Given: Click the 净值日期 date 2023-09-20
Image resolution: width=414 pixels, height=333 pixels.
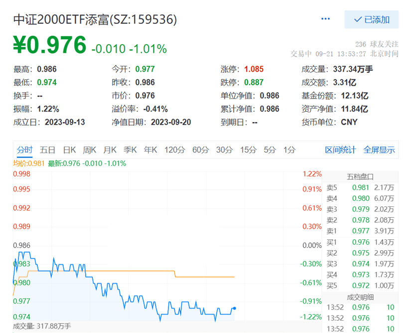Looking at the screenshot, I should tap(171, 122).
